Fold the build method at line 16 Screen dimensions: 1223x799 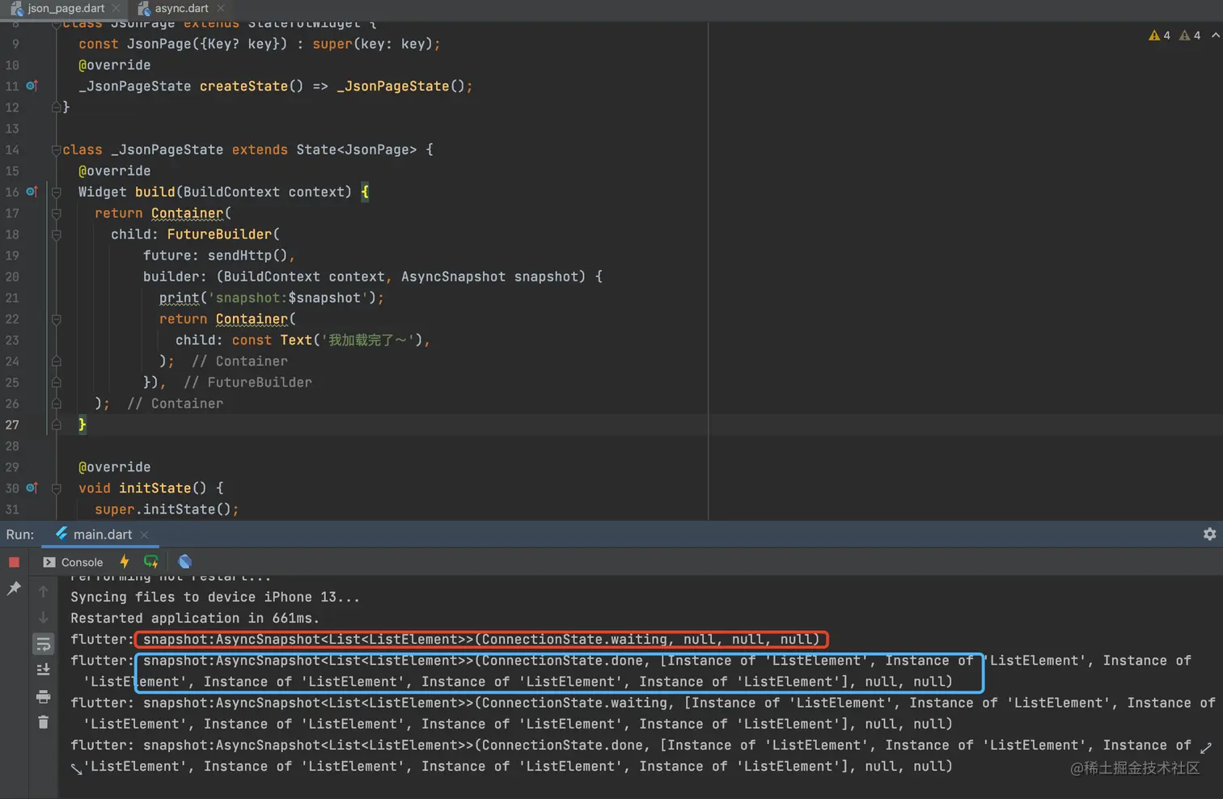(56, 192)
